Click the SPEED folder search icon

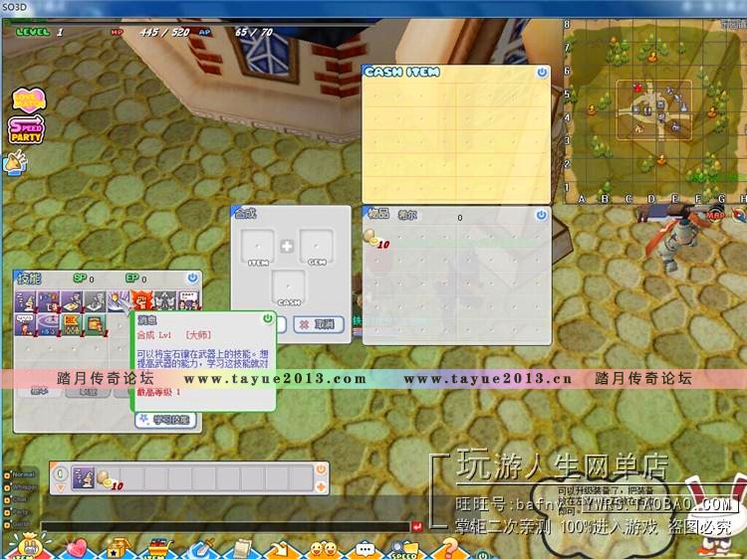pyautogui.click(x=404, y=549)
